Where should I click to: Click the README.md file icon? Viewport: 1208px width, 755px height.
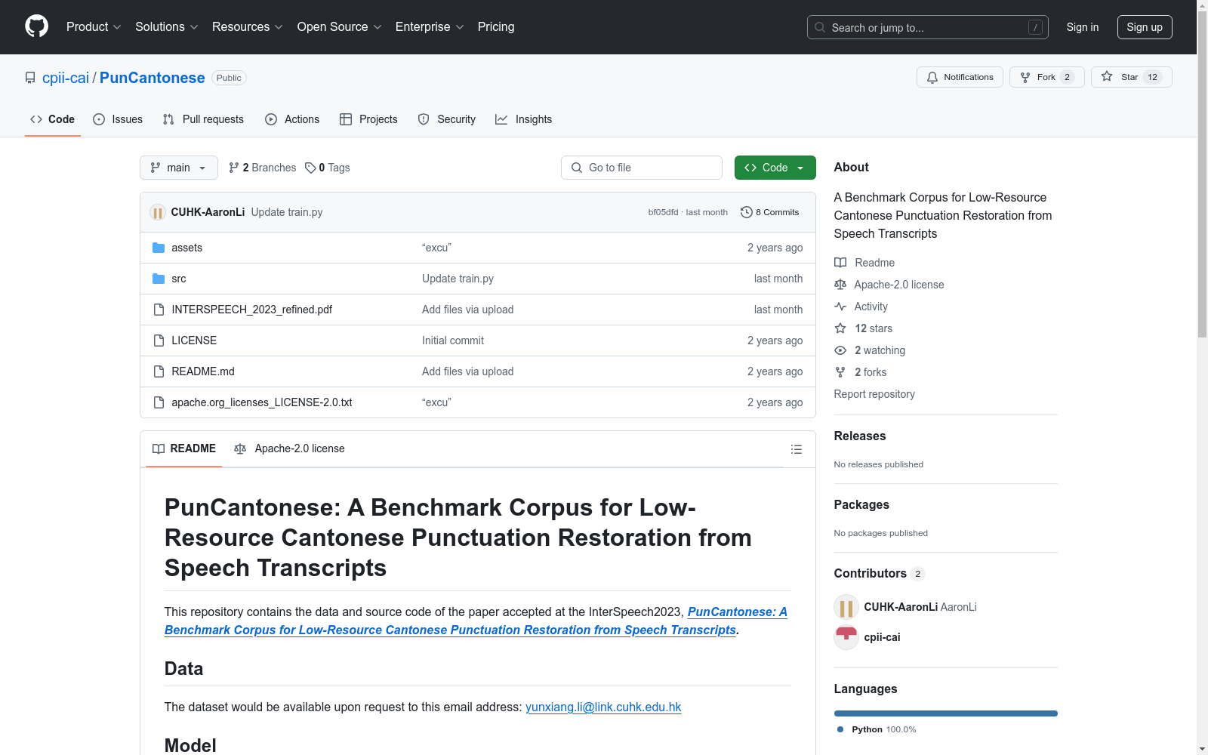[x=159, y=371]
